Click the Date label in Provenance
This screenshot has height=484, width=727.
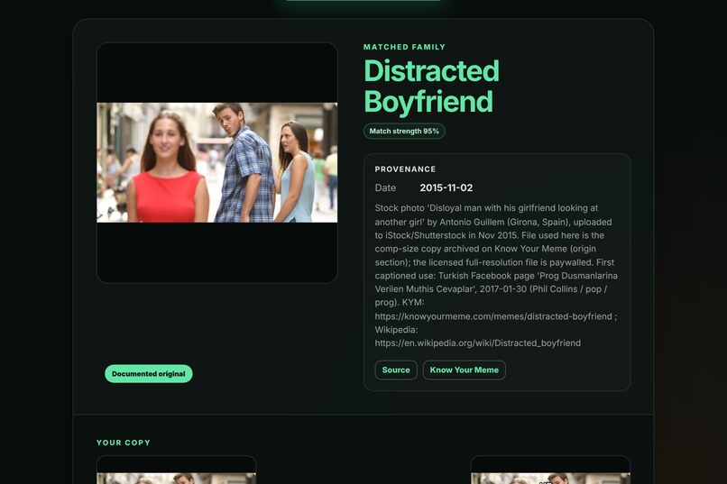(x=385, y=188)
